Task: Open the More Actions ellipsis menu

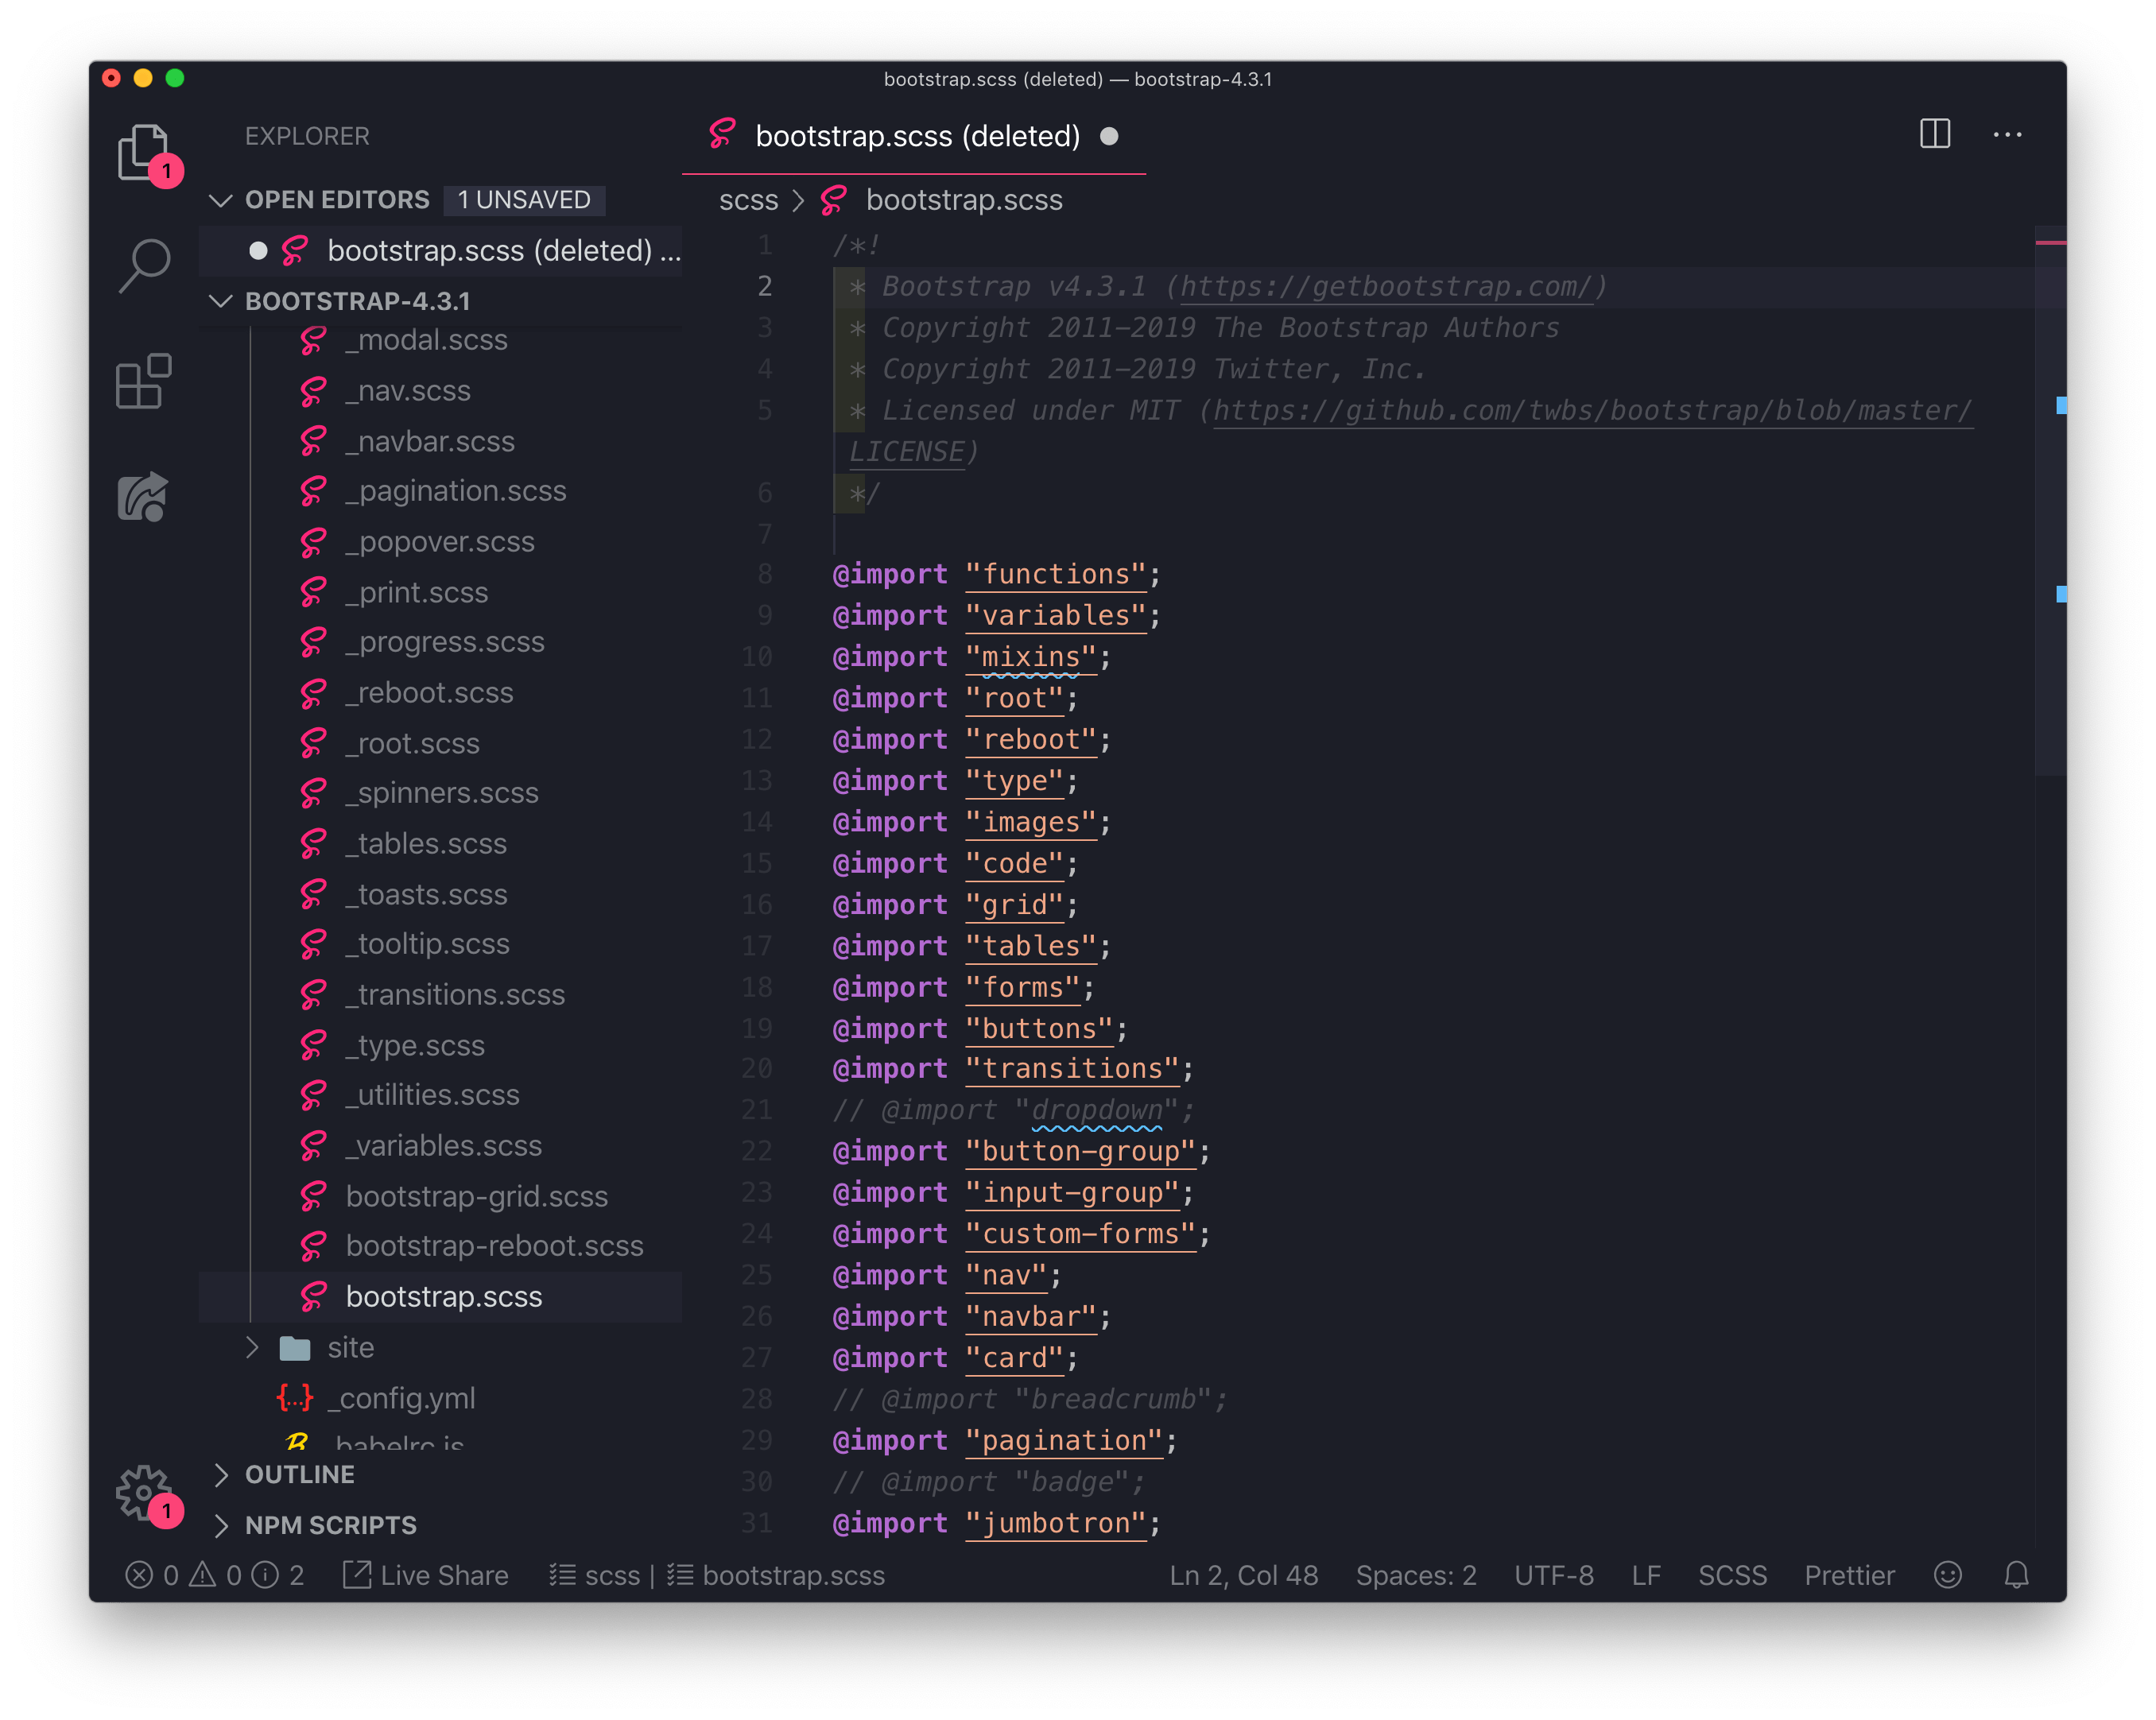Action: tap(2007, 134)
